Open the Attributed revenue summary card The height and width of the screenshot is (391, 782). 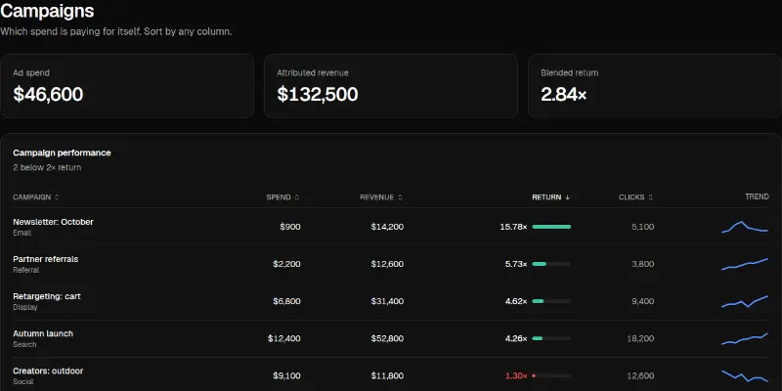click(x=391, y=86)
